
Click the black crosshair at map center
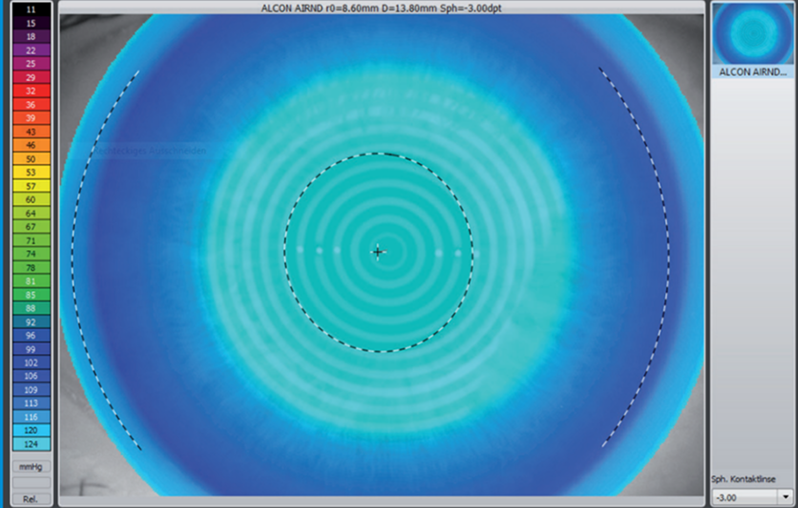point(378,251)
